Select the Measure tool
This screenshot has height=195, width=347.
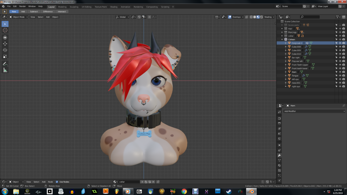click(x=5, y=70)
